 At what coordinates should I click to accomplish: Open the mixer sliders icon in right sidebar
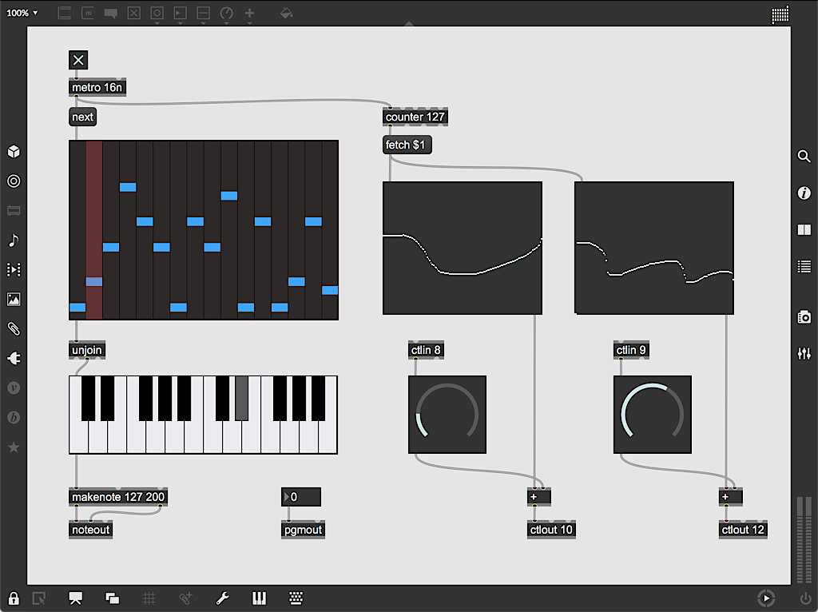804,354
